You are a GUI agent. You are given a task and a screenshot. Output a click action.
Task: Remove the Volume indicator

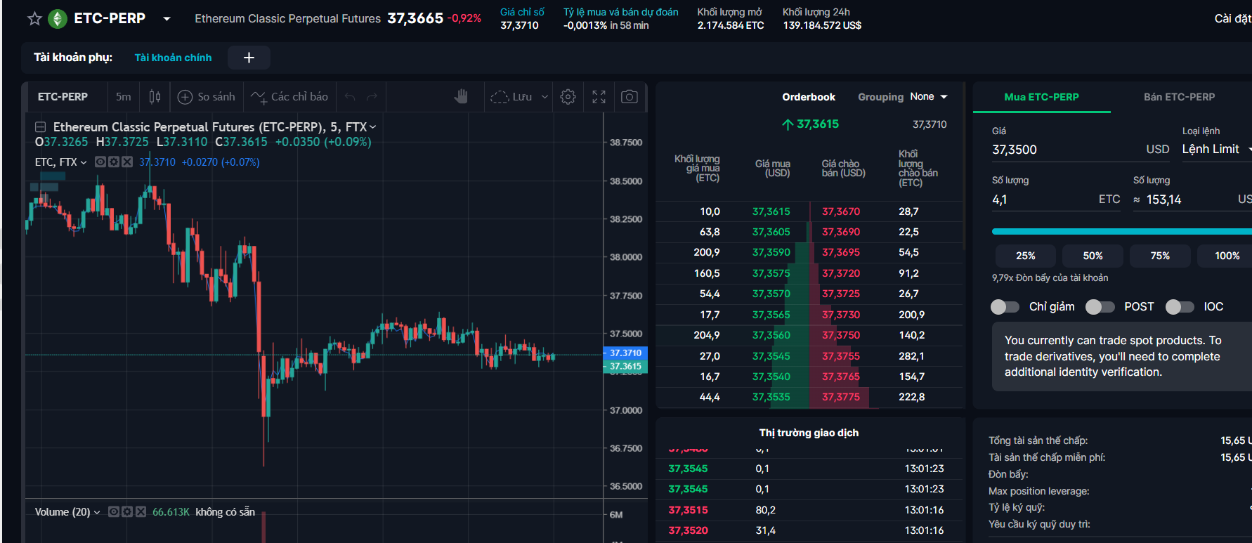(x=141, y=512)
